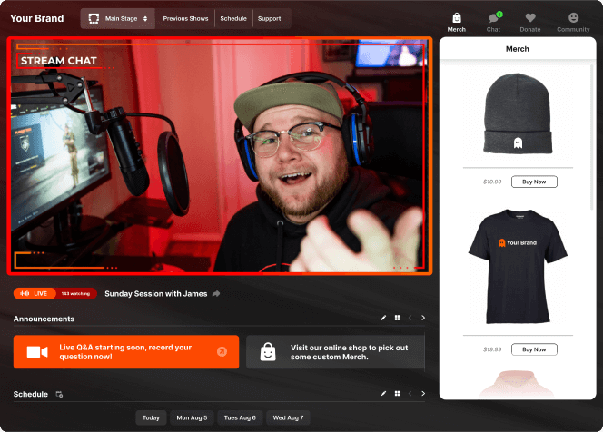Image resolution: width=603 pixels, height=432 pixels.
Task: Switch Schedule to grid view
Action: coord(397,394)
